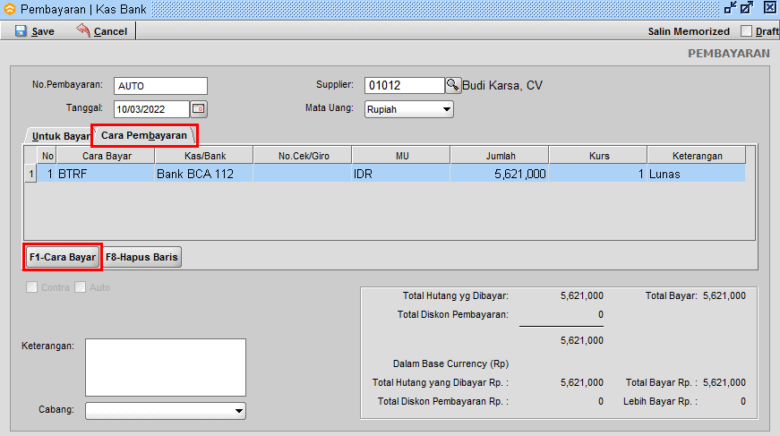
Task: Click the Save disk icon
Action: (21, 30)
